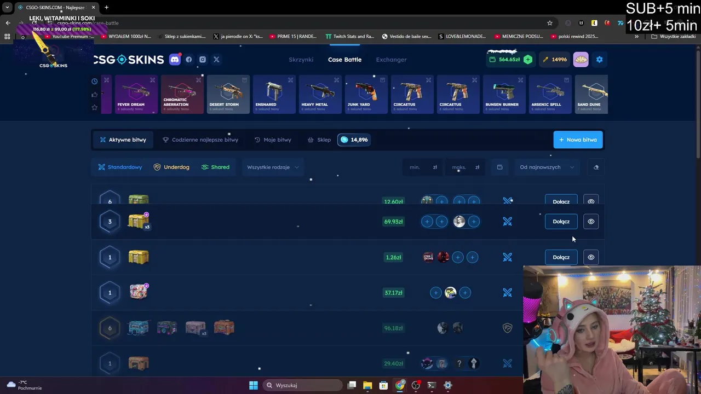Expand the bookmarks overflow chevron
The image size is (701, 394).
point(636,37)
